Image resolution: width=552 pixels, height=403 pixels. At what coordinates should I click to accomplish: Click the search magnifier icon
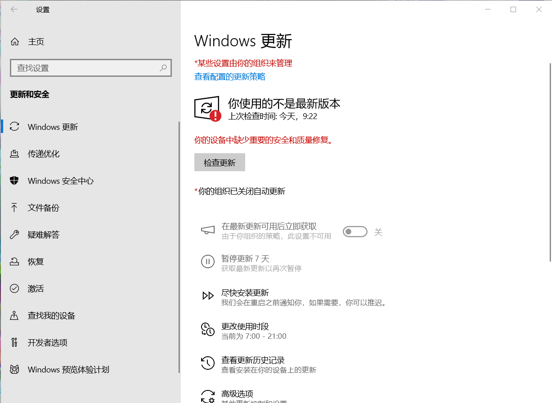[163, 68]
